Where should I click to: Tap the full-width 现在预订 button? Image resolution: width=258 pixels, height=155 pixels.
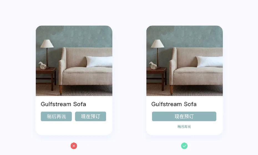coord(184,116)
